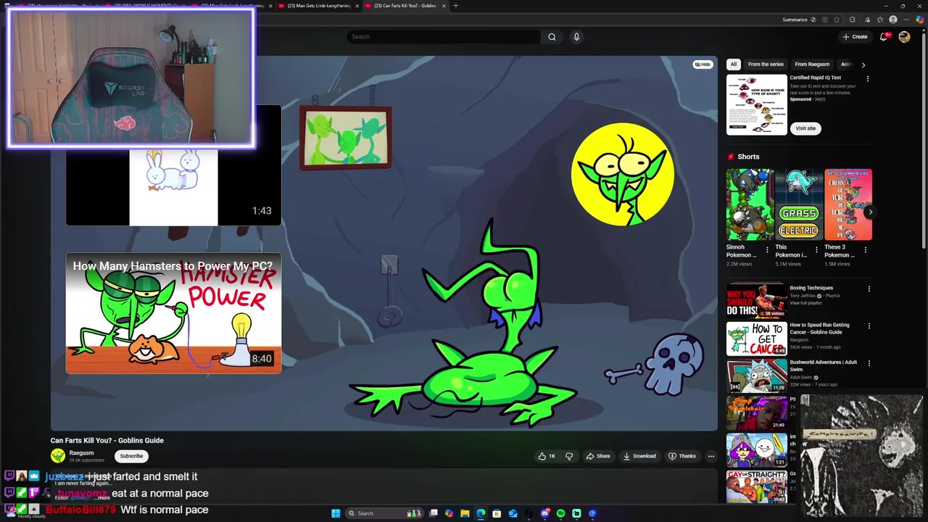
Task: Open options for How to Speed Run Getting Cancer
Action: [869, 326]
